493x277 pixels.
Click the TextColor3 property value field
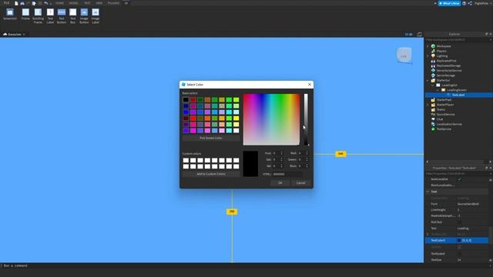(472, 240)
